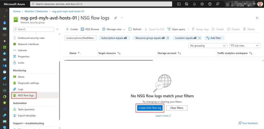The image size is (264, 129).
Task: Click the Clear filters button
Action: point(177,108)
